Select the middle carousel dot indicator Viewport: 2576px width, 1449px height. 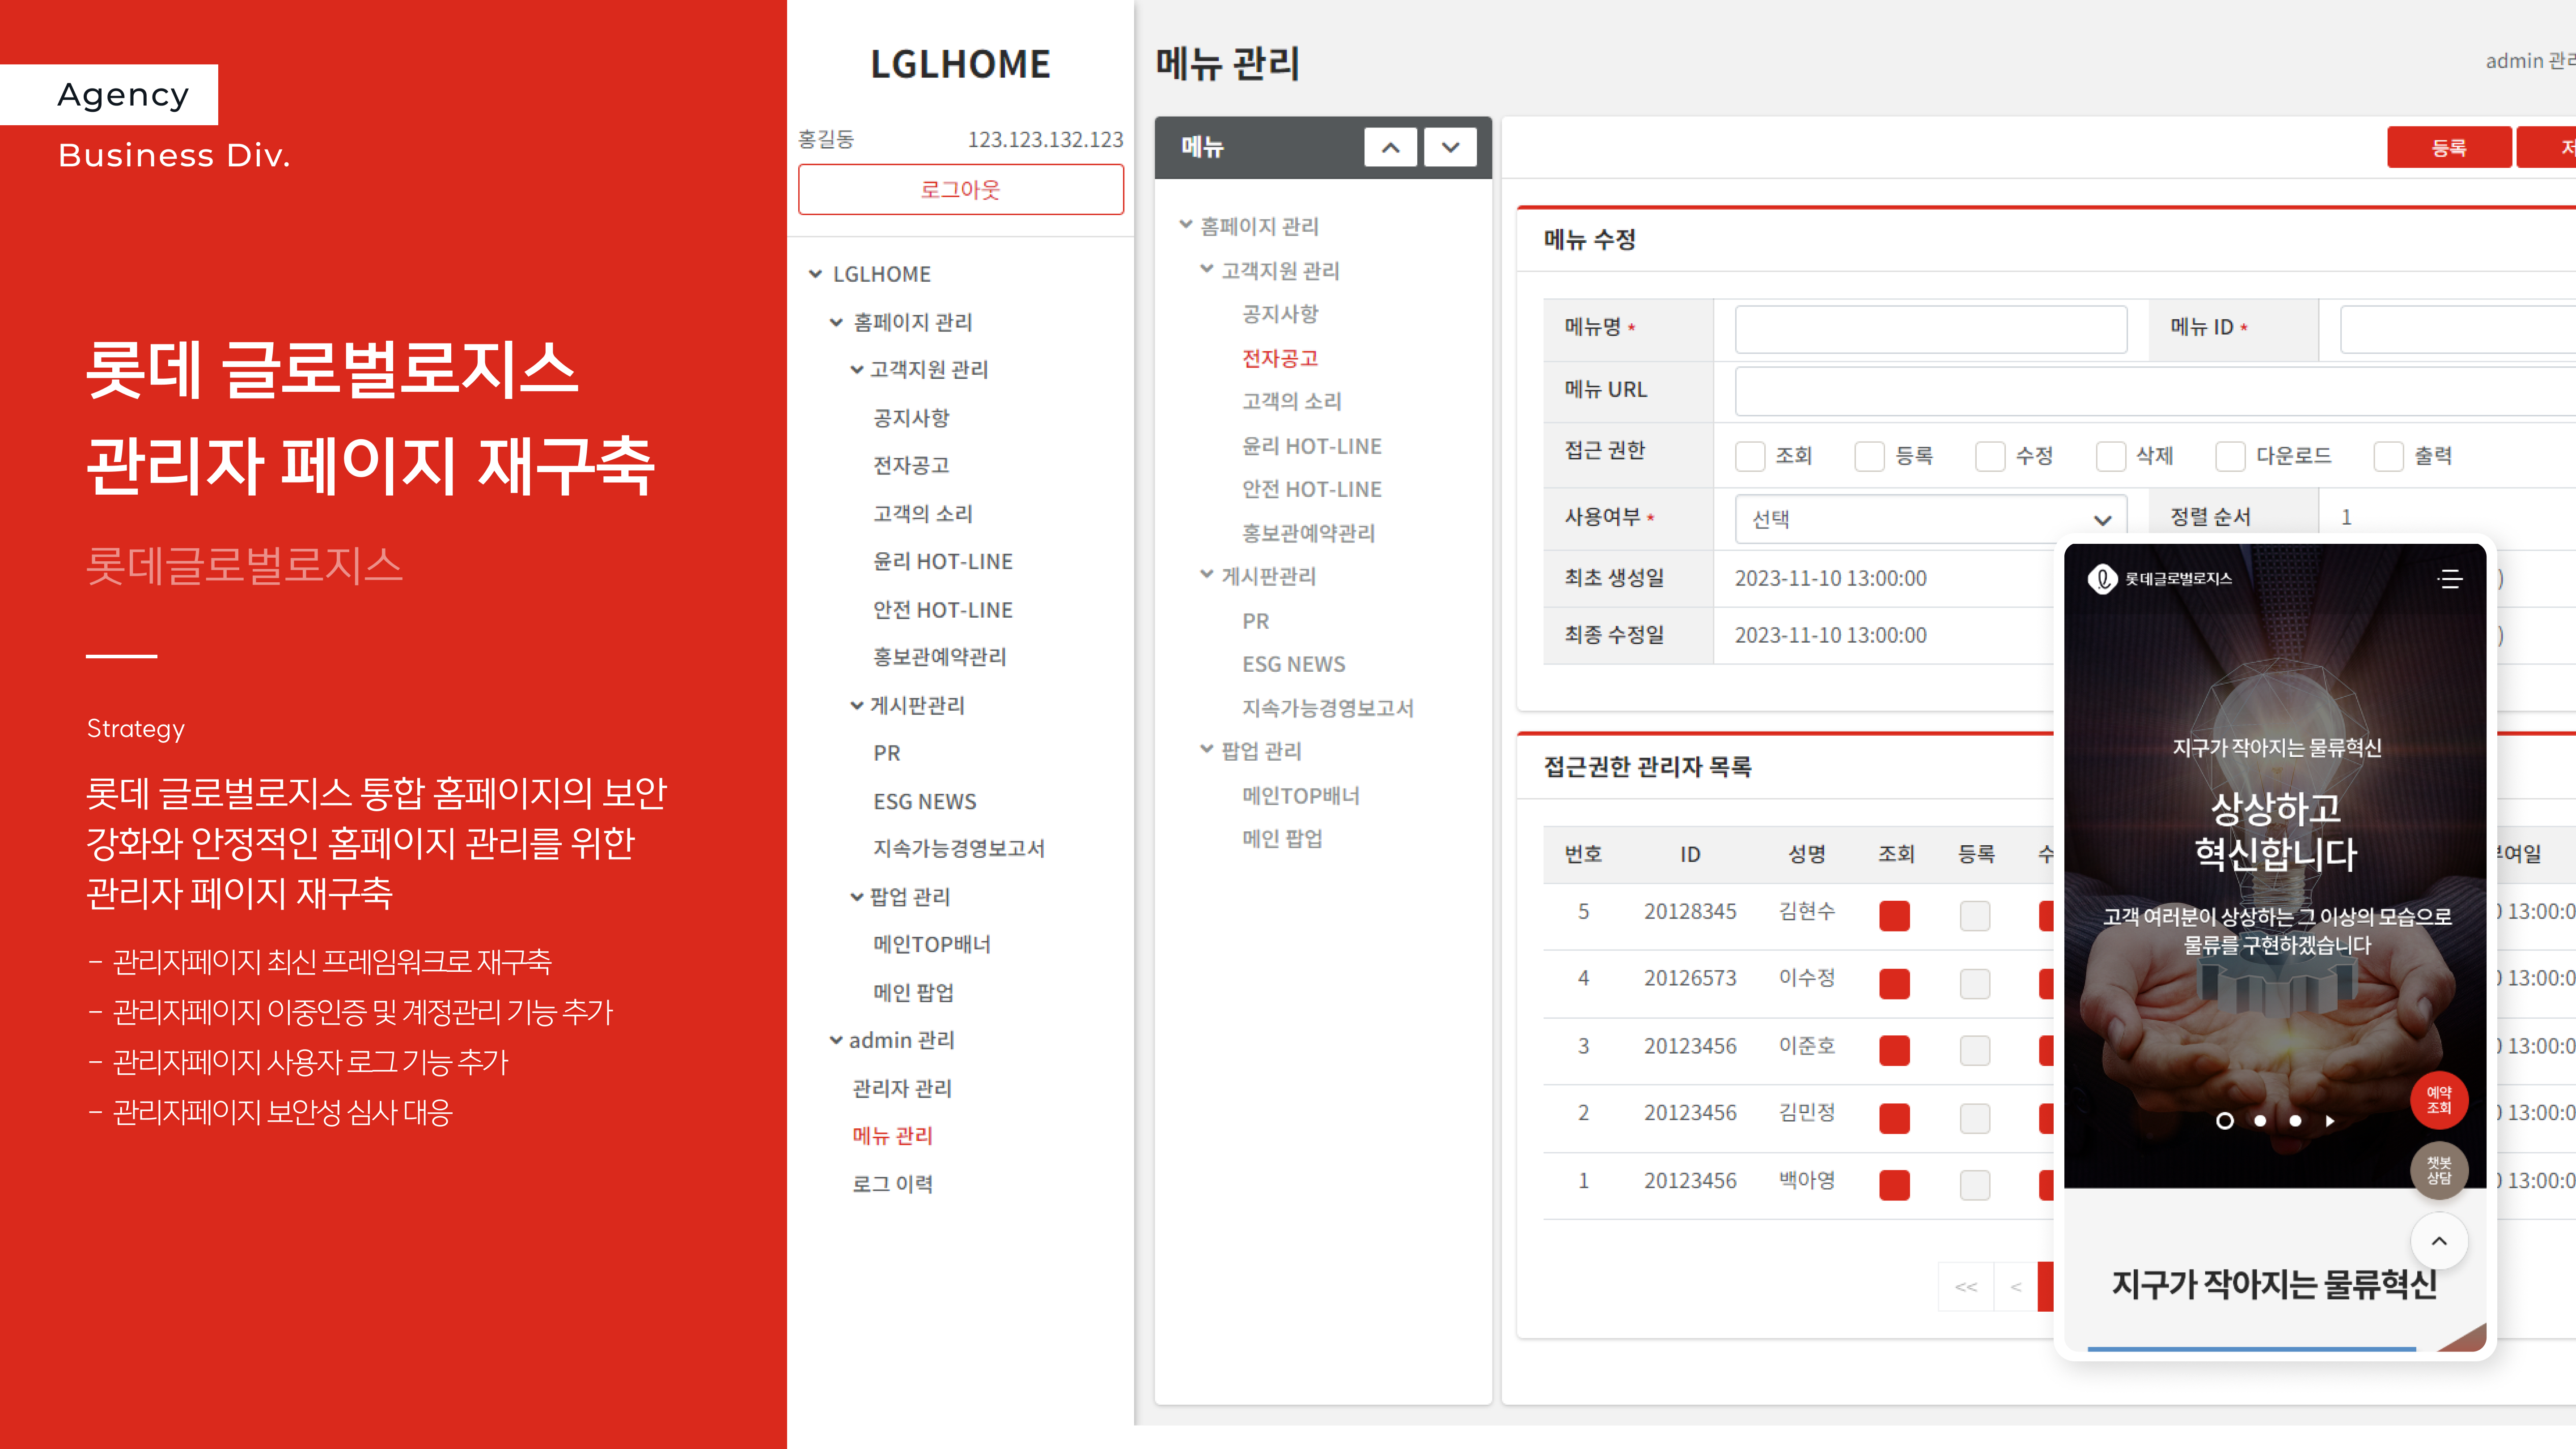pos(2260,1121)
